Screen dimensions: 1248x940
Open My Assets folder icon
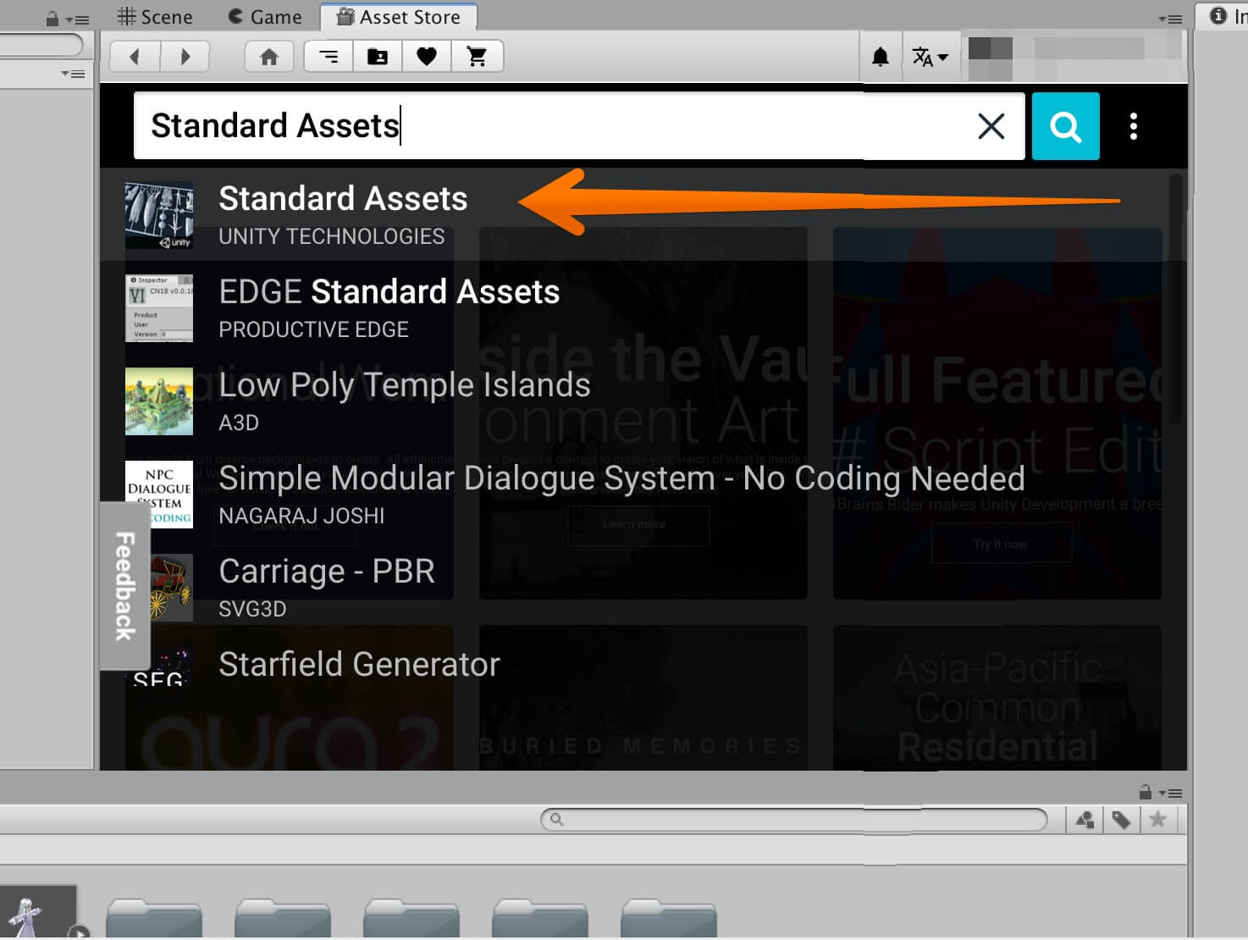pos(378,57)
